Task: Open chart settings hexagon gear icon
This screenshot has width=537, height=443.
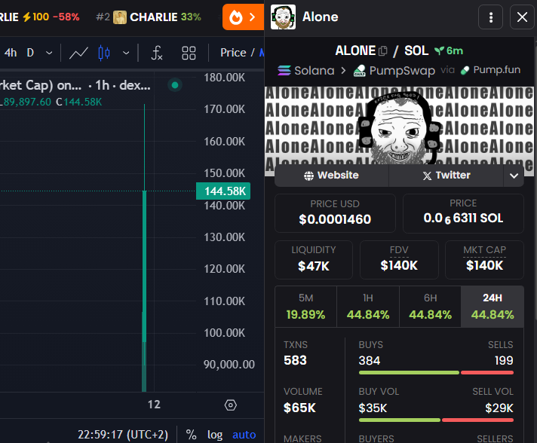Action: tap(231, 405)
